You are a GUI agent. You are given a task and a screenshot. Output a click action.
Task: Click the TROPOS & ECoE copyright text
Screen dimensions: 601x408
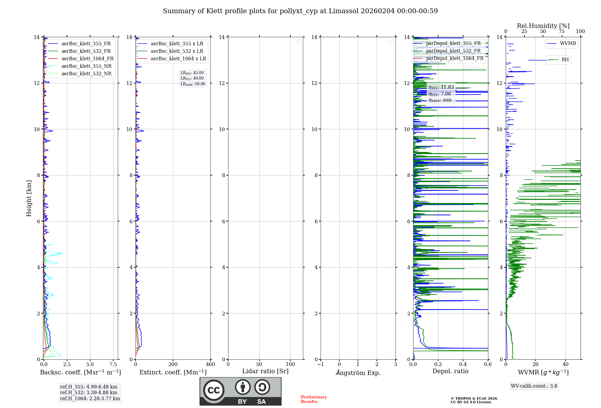click(x=474, y=399)
